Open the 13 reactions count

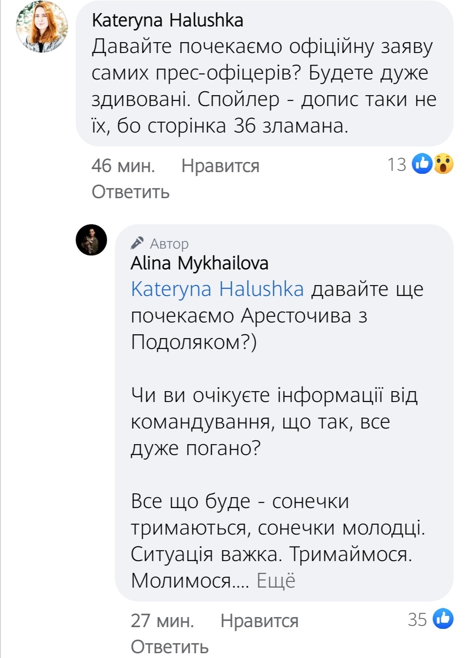click(x=397, y=164)
